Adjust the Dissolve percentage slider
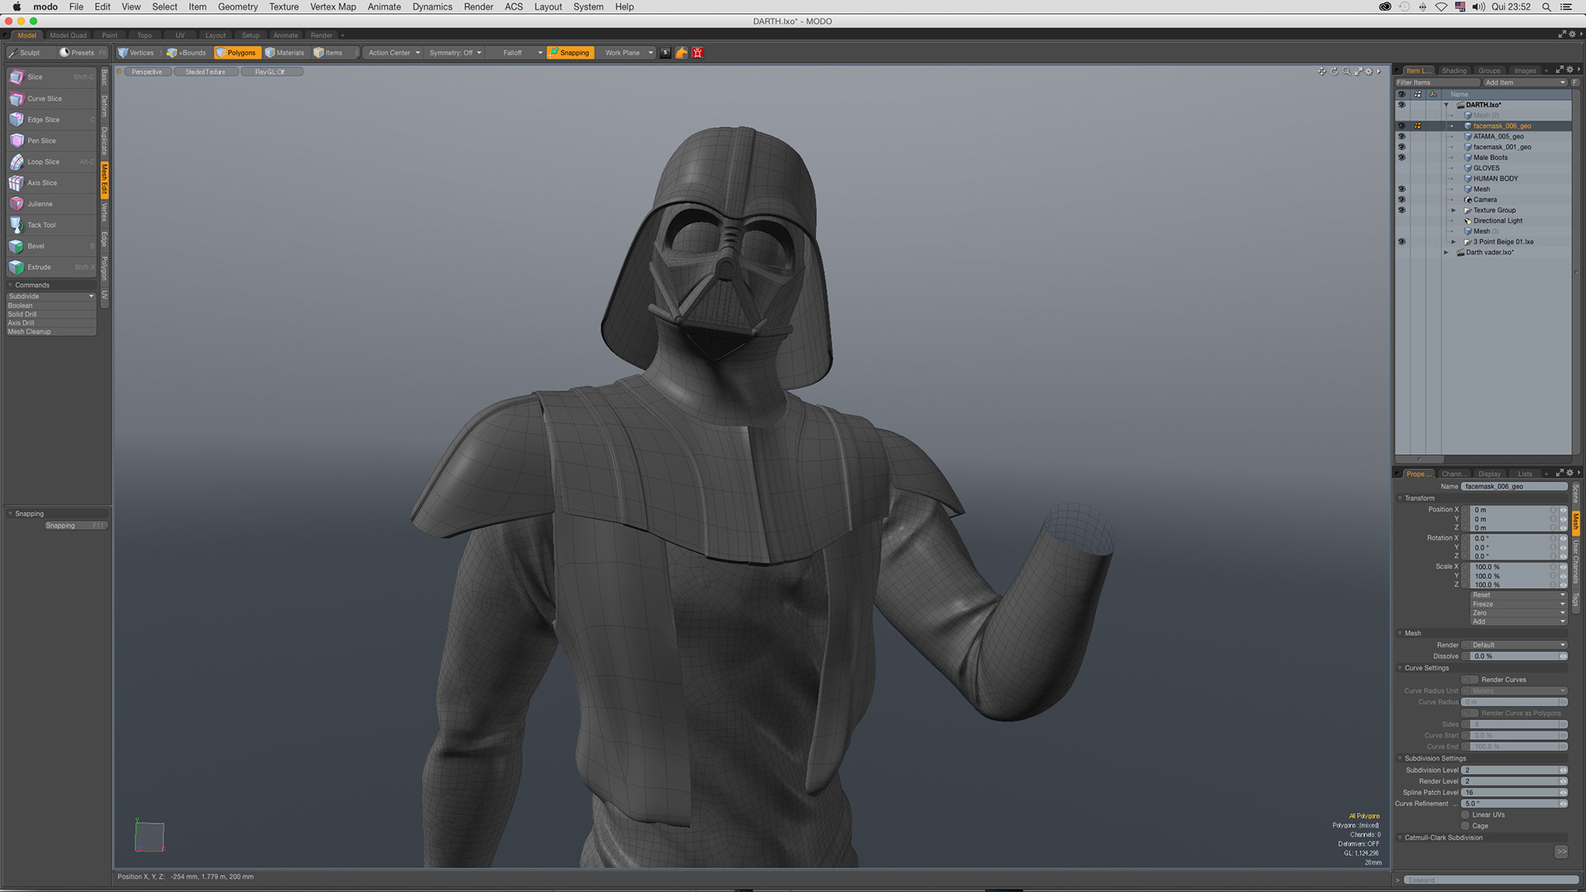Screen dimensions: 1586x892 tap(1518, 657)
